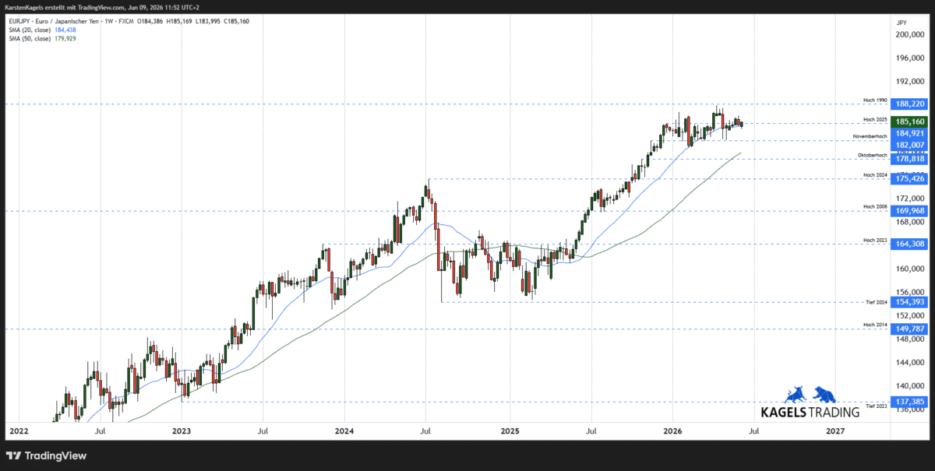Select the 175,426 price label
Image resolution: width=935 pixels, height=471 pixels.
(910, 179)
